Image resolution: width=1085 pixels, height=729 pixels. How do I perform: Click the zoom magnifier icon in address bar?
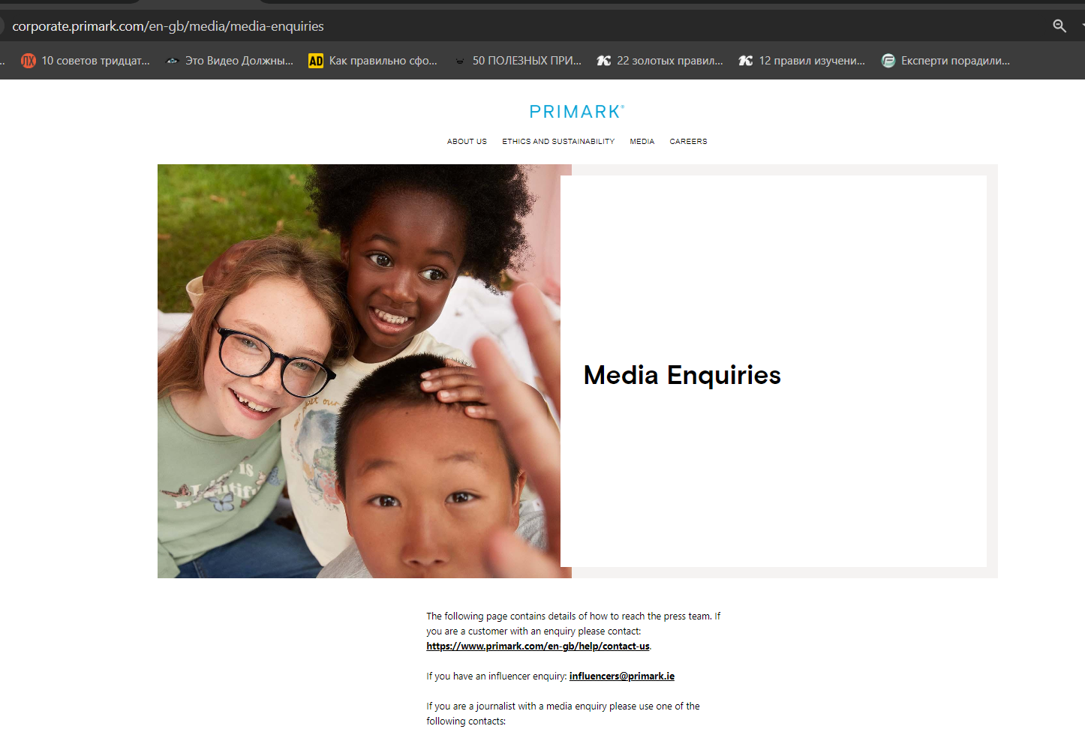click(x=1059, y=26)
